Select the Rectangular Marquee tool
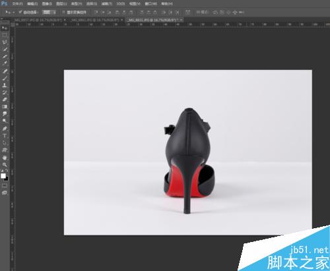Image resolution: width=330 pixels, height=271 pixels. [x=5, y=35]
